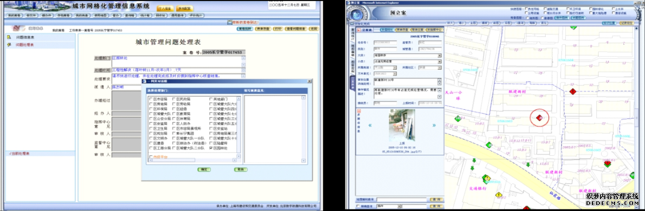645x211 pixels.
Task: Click the red diamond marker above 联建新村
Action: pos(572,91)
